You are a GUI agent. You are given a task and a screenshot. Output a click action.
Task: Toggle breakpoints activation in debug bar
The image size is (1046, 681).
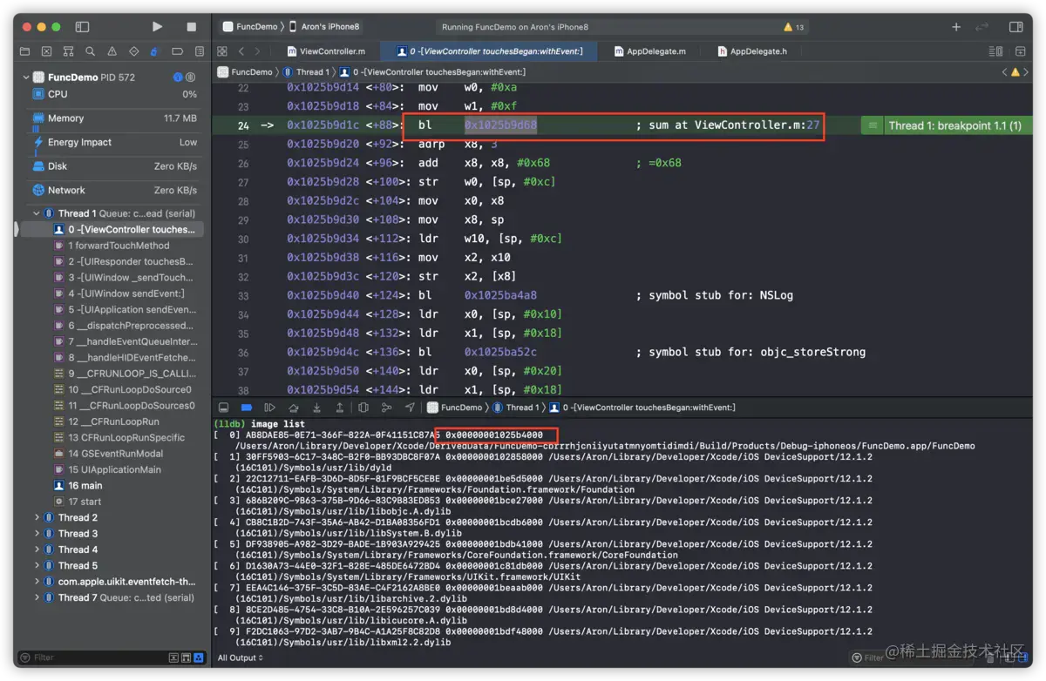coord(247,408)
